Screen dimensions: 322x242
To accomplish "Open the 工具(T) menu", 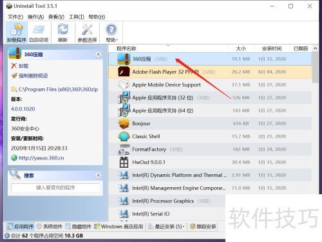I will click(77, 17).
